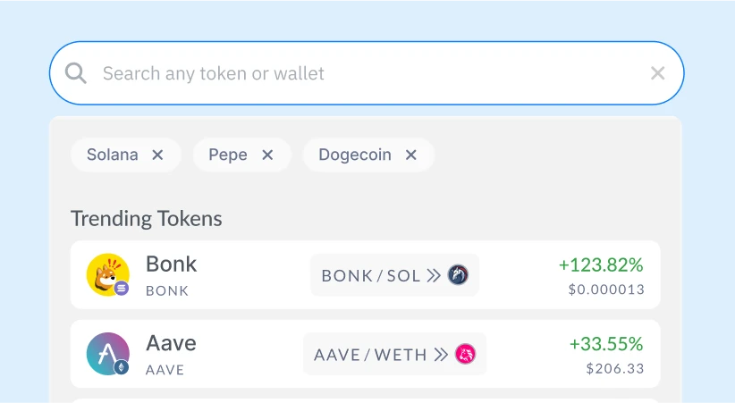Select the Dogecoin recent search chip
The image size is (735, 403).
[x=355, y=155]
